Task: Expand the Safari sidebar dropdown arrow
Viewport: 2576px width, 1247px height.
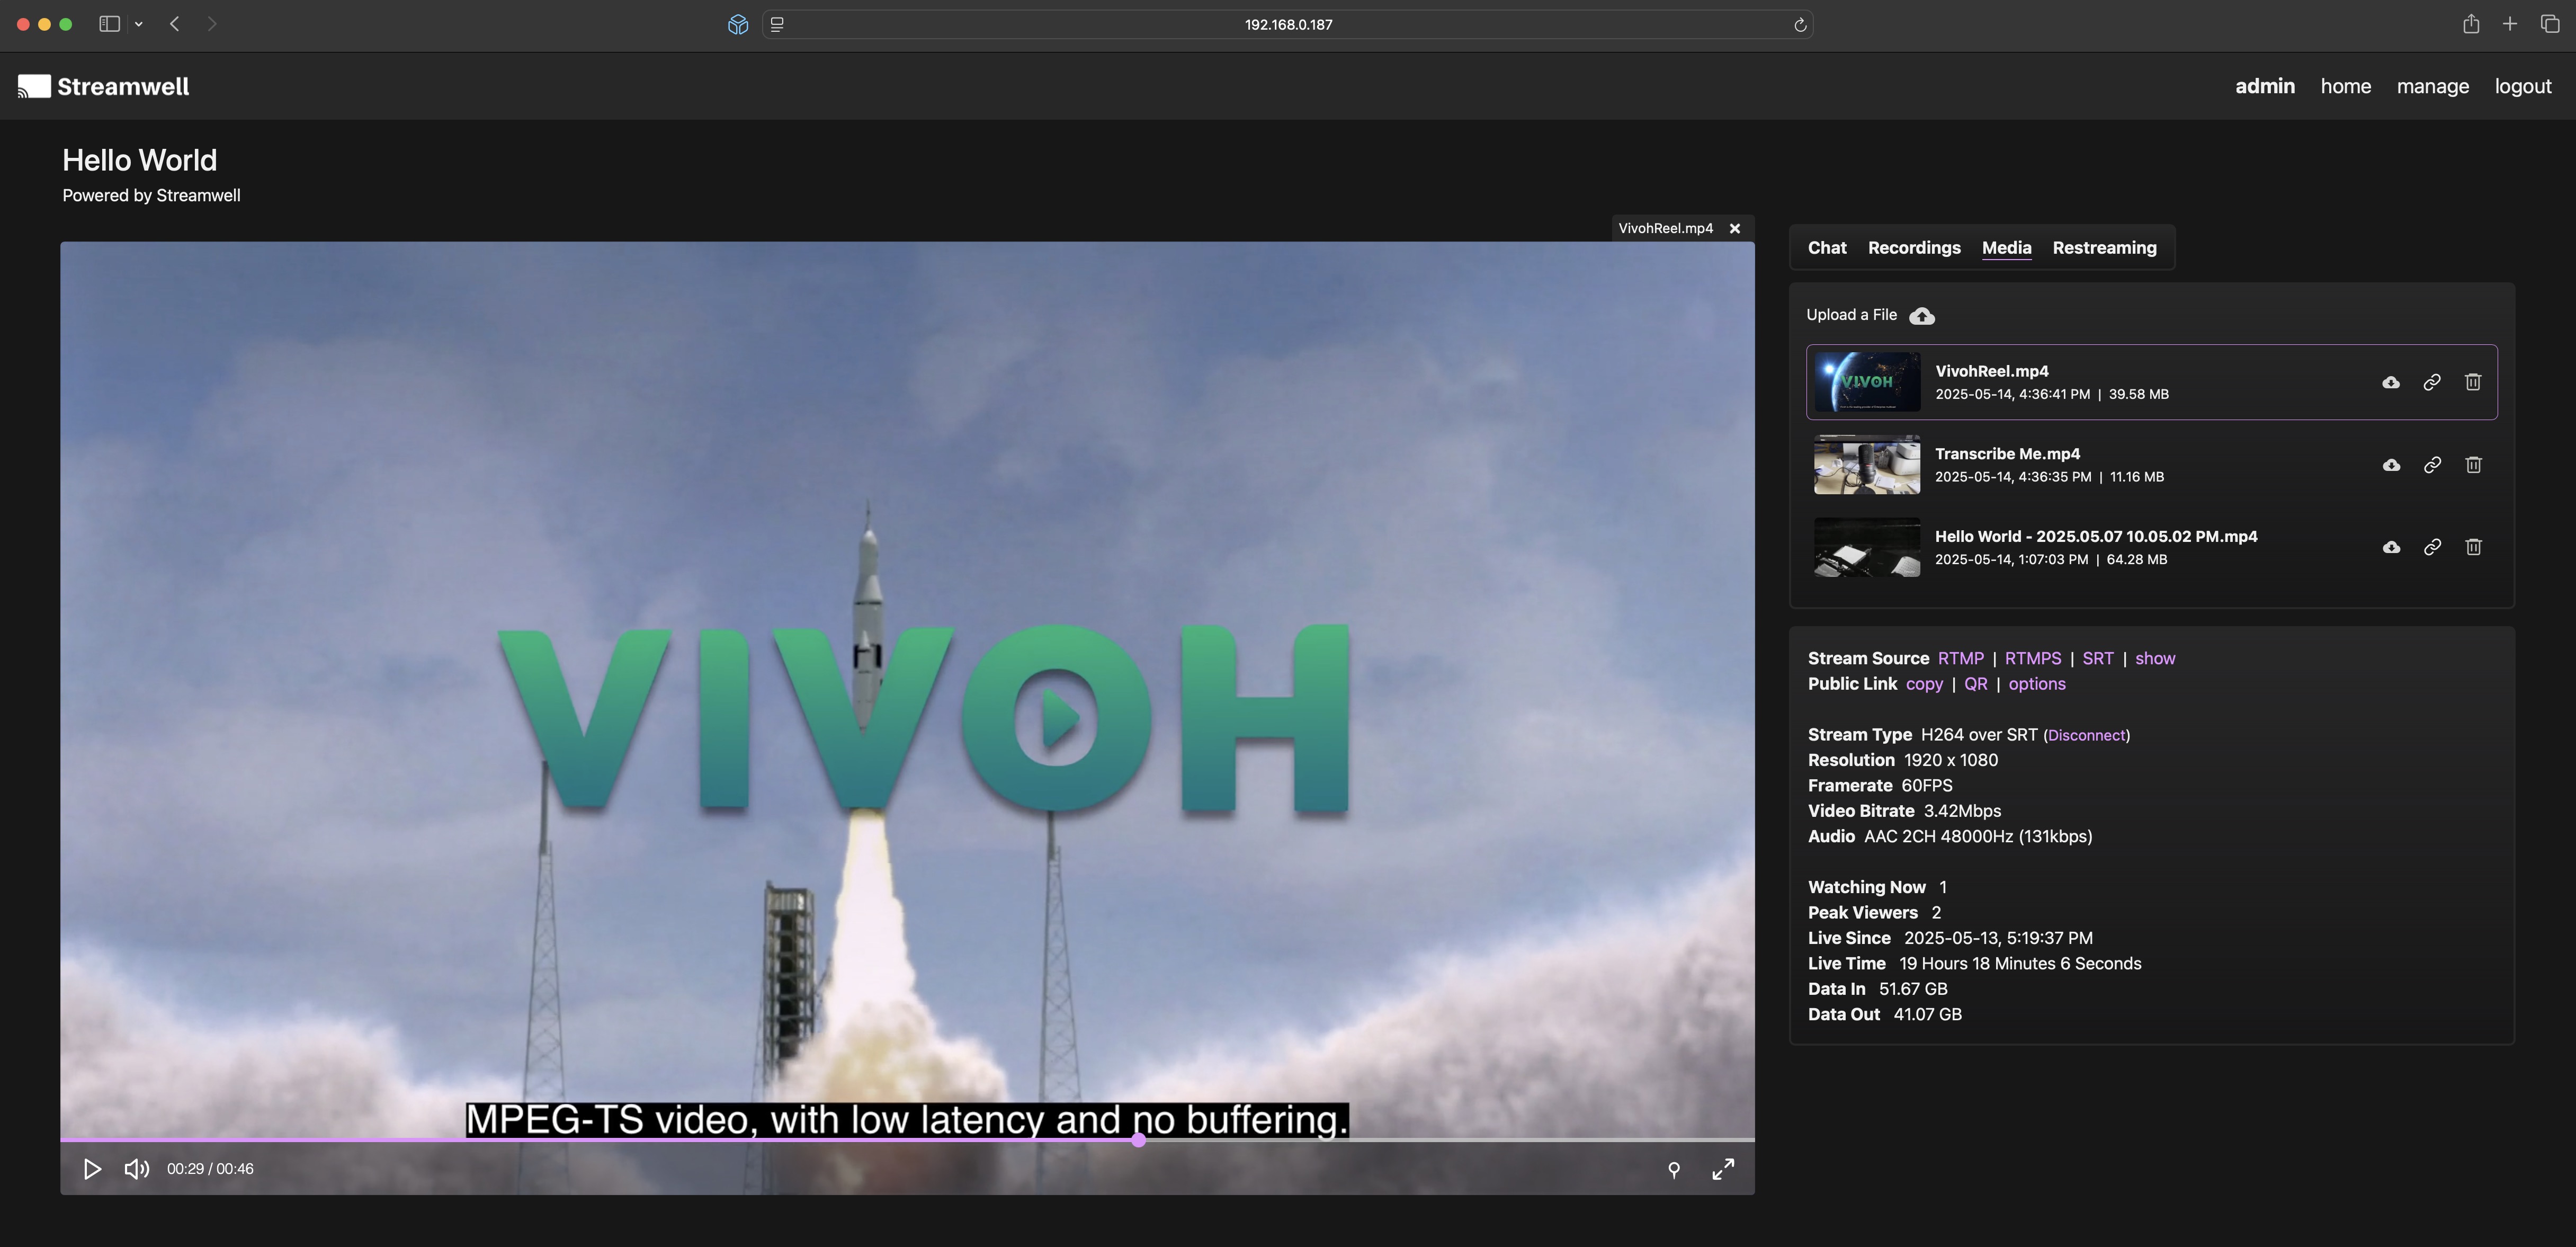Action: 139,24
